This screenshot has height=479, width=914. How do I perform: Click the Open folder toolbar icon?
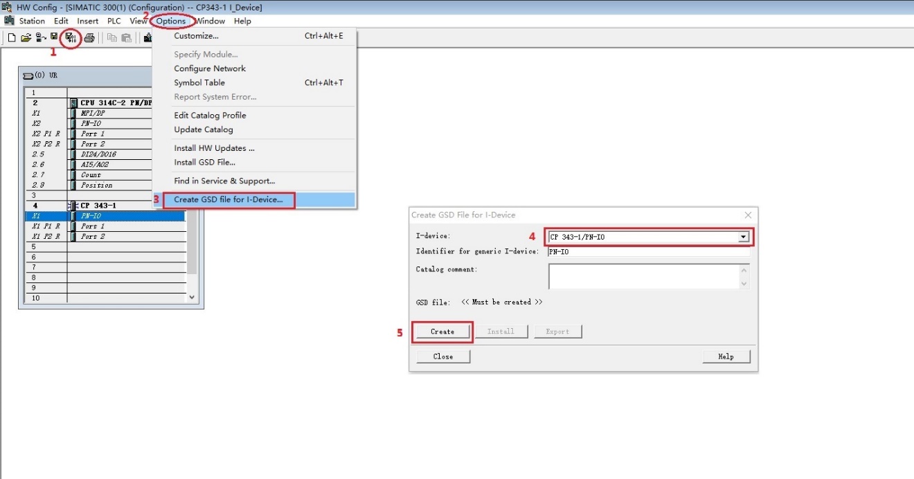26,37
